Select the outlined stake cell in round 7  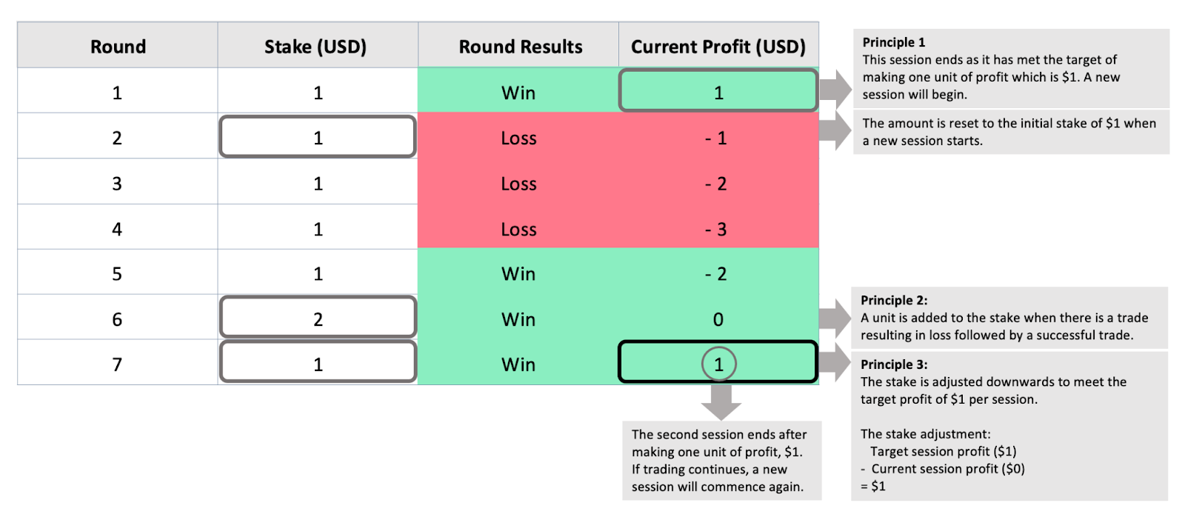(318, 362)
